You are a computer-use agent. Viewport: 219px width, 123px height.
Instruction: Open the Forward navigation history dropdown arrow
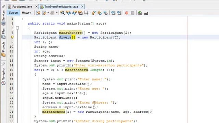click(57, 13)
